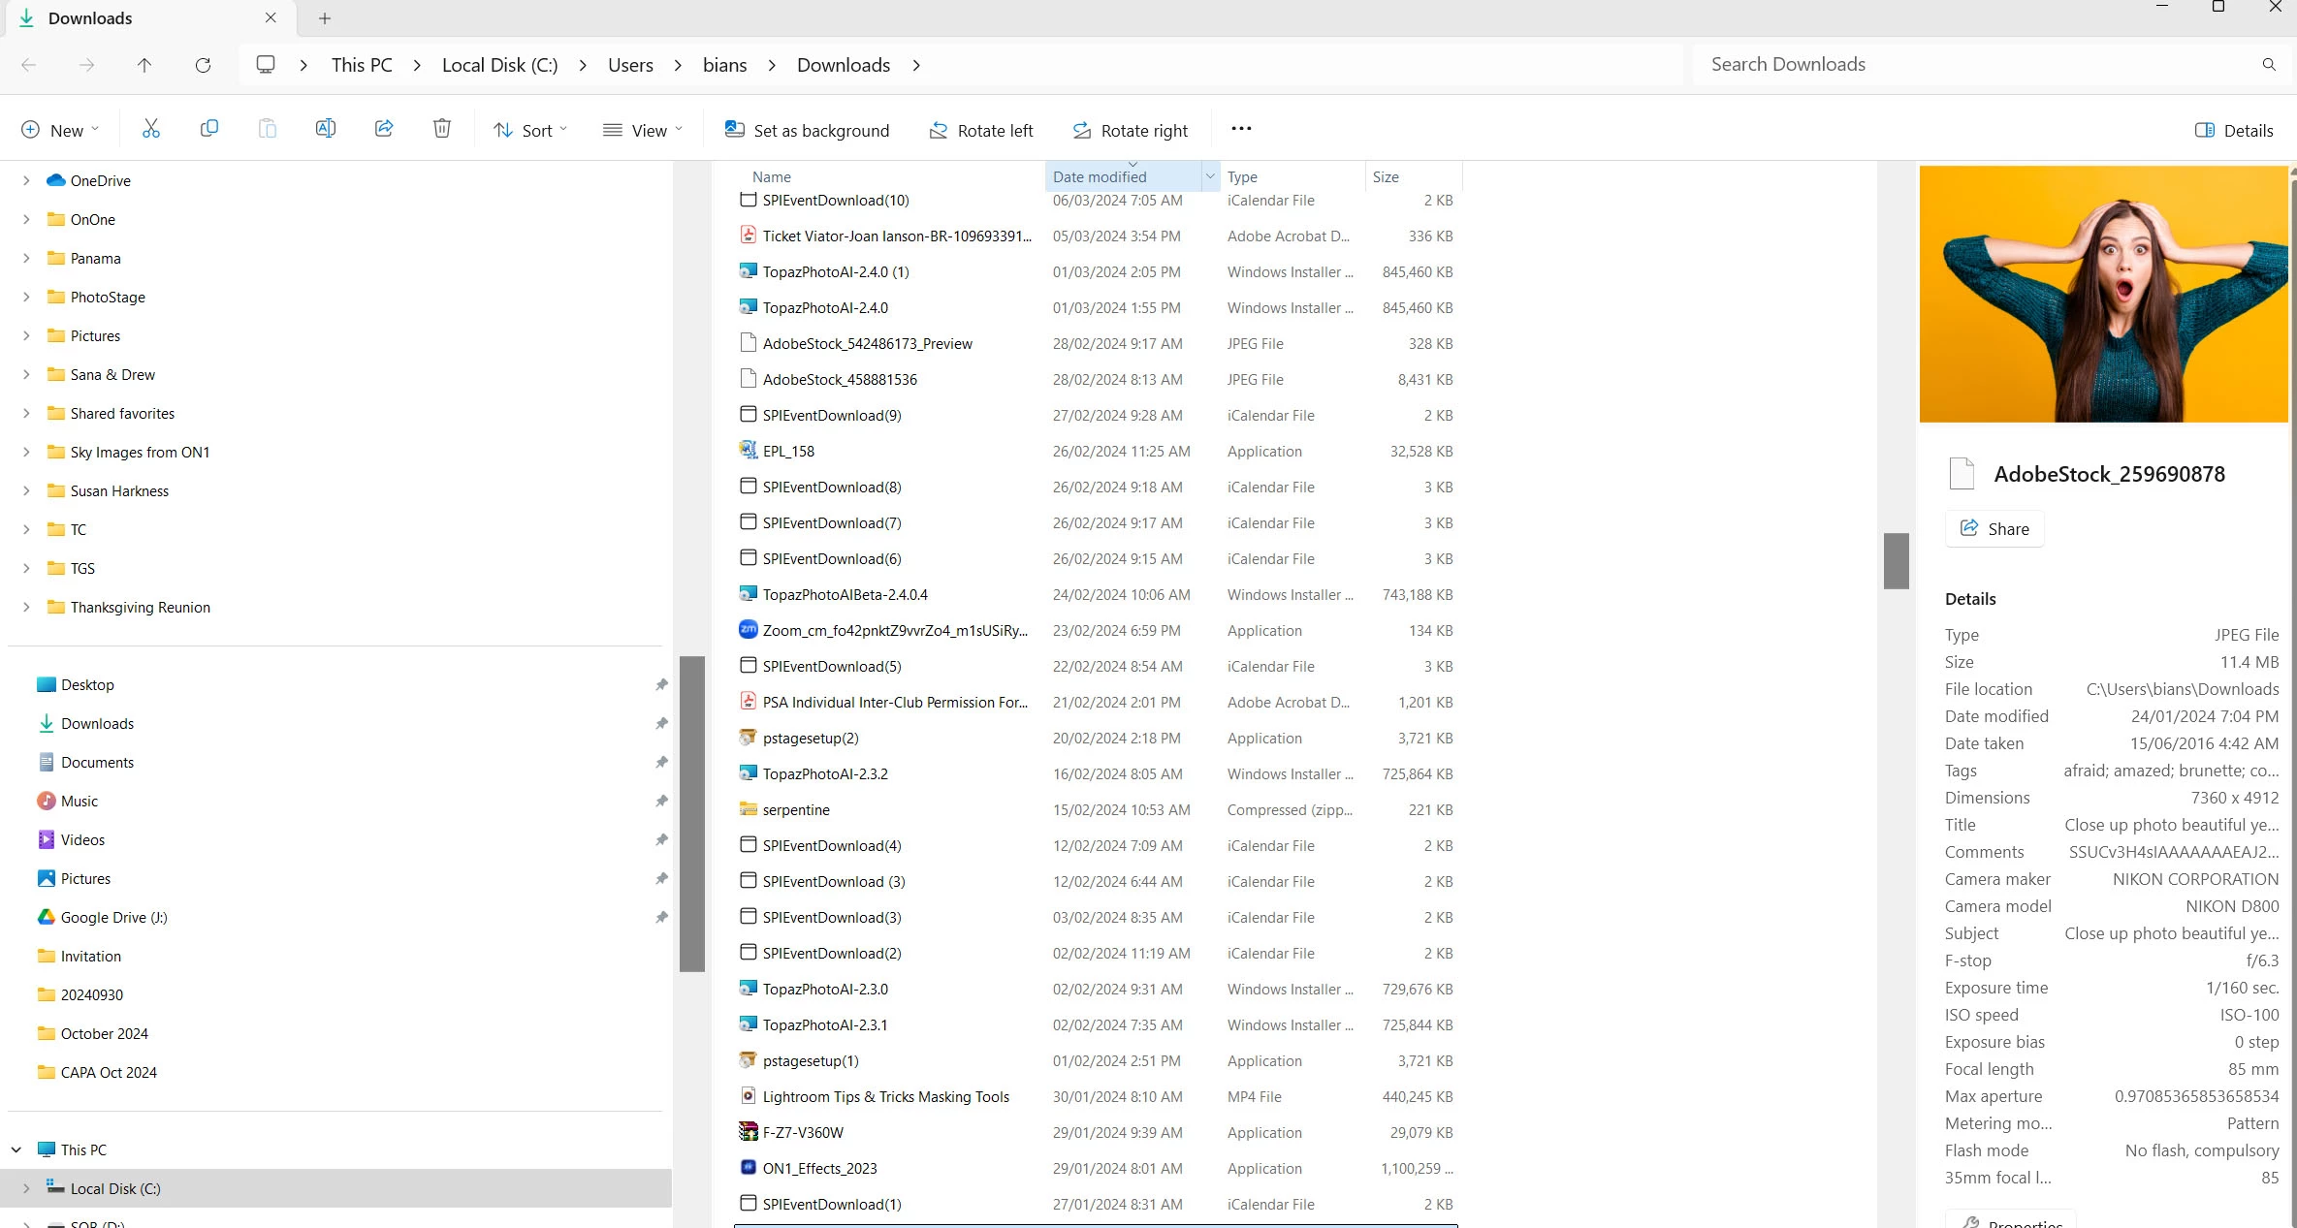This screenshot has height=1228, width=2297.
Task: Unpin Desktop from Quick access
Action: pyautogui.click(x=661, y=685)
